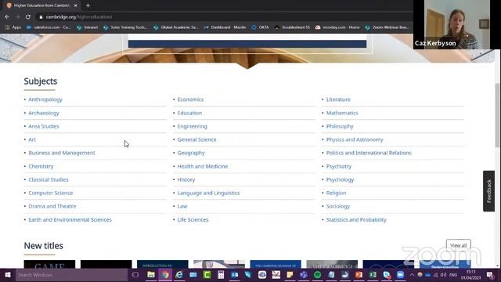
Task: Click View all new titles button
Action: click(x=458, y=245)
